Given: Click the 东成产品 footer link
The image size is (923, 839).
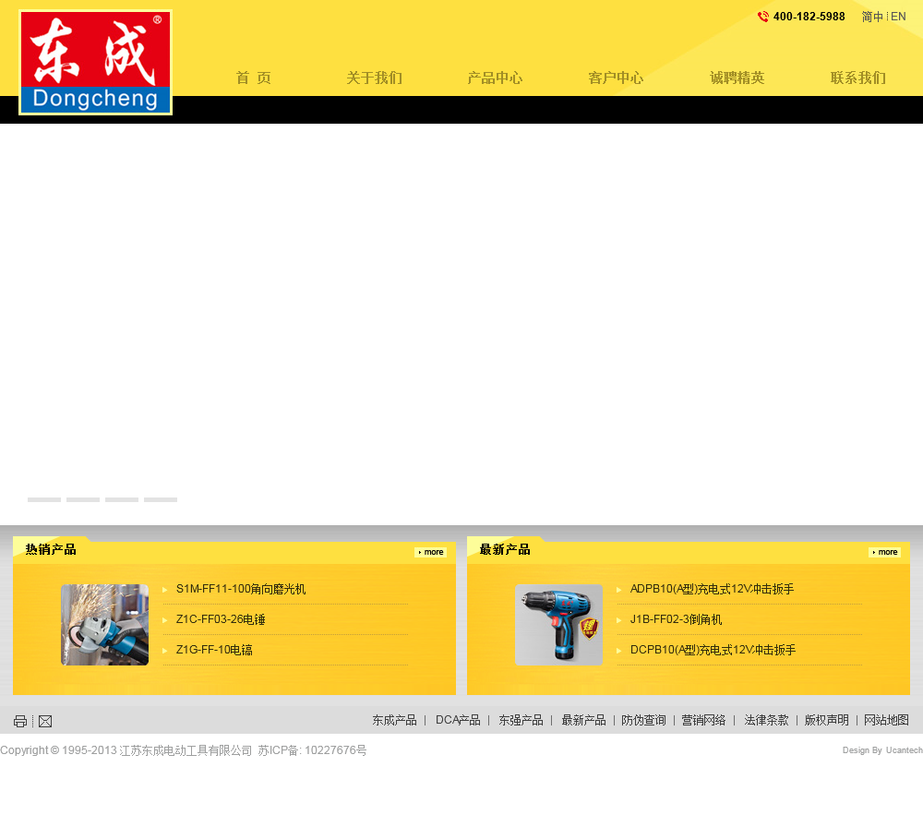Looking at the screenshot, I should (x=394, y=720).
